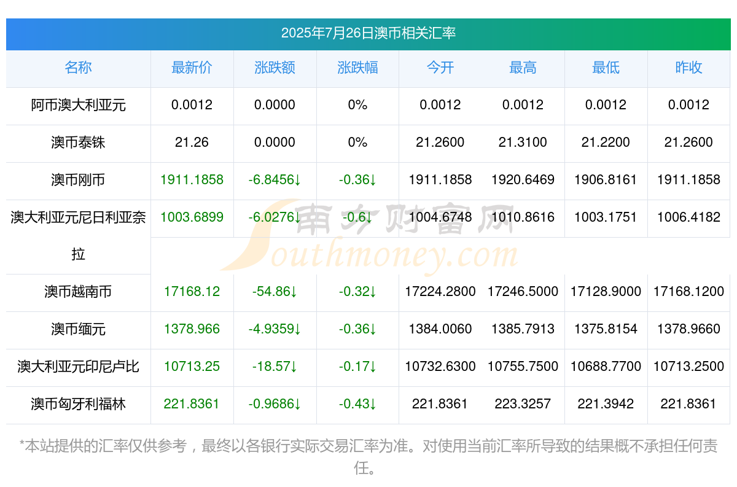Click 澳币刚币 low value 1906.8161
Viewport: 737px width, 487px height.
tap(606, 180)
